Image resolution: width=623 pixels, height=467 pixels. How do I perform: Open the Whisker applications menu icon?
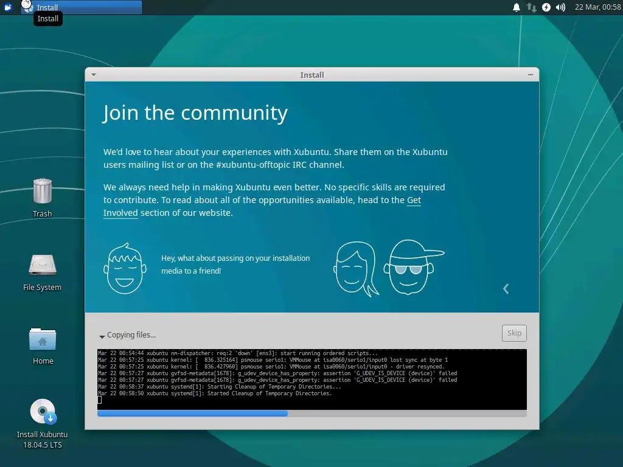click(8, 7)
